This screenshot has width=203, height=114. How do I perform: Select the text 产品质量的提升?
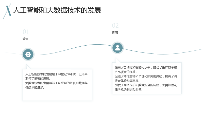[125, 72]
